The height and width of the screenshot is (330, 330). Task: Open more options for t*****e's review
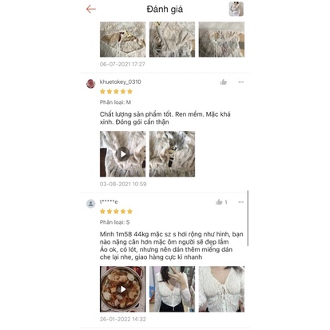pyautogui.click(x=241, y=202)
